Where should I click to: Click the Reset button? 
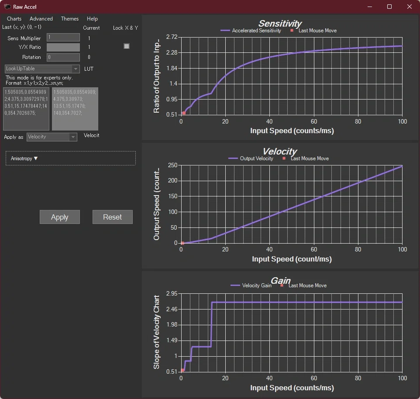[113, 217]
